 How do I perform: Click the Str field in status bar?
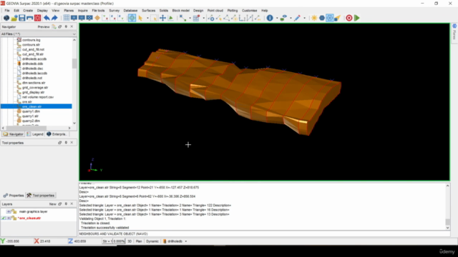(107, 241)
